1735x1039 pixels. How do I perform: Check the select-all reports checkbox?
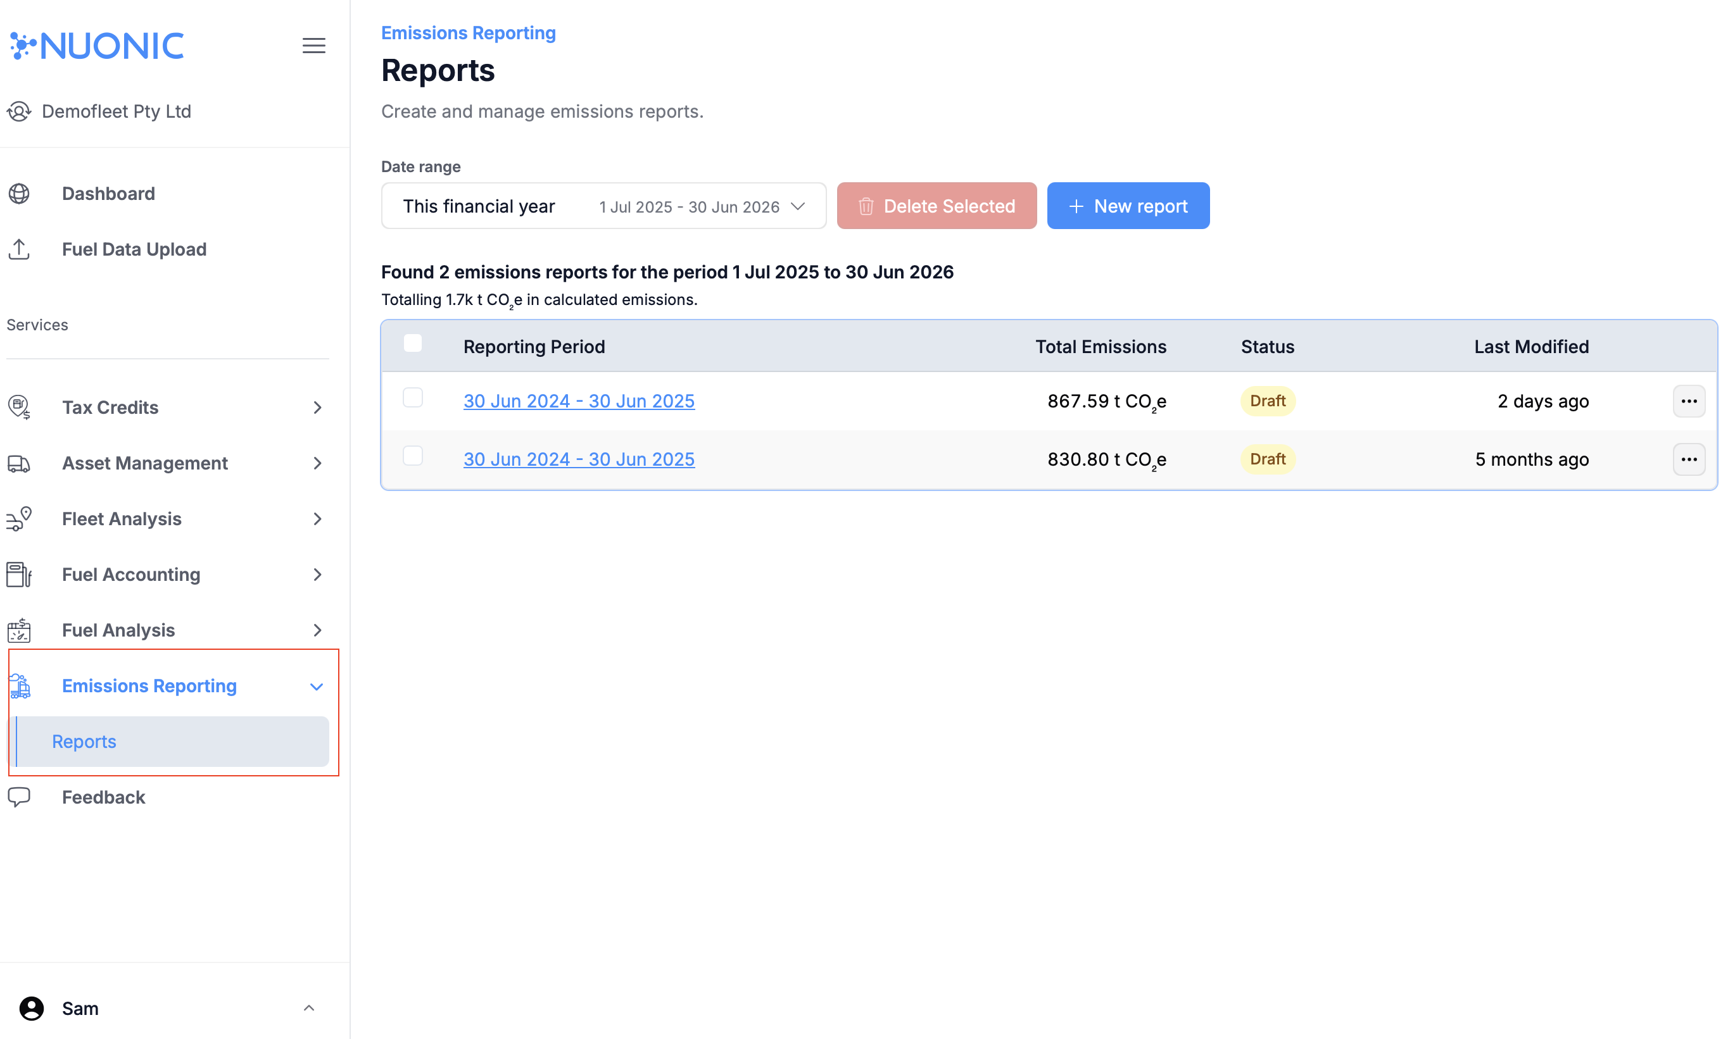pos(413,343)
